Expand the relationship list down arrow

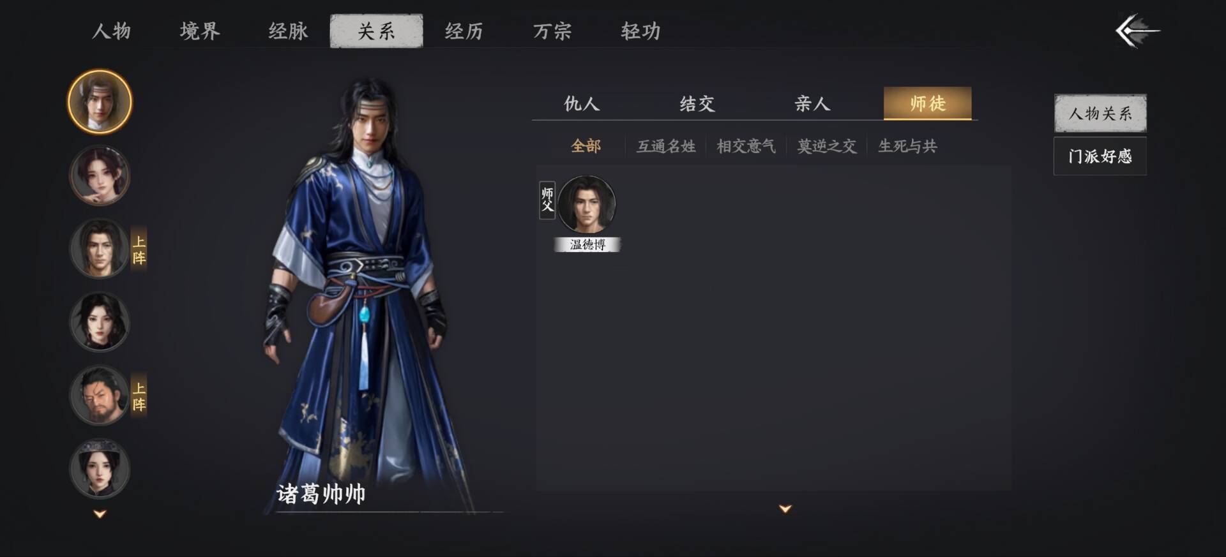point(785,509)
